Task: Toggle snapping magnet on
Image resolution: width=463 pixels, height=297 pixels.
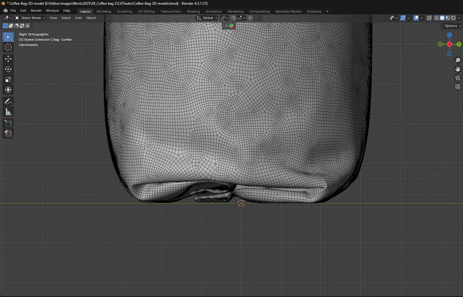Action: (233, 18)
